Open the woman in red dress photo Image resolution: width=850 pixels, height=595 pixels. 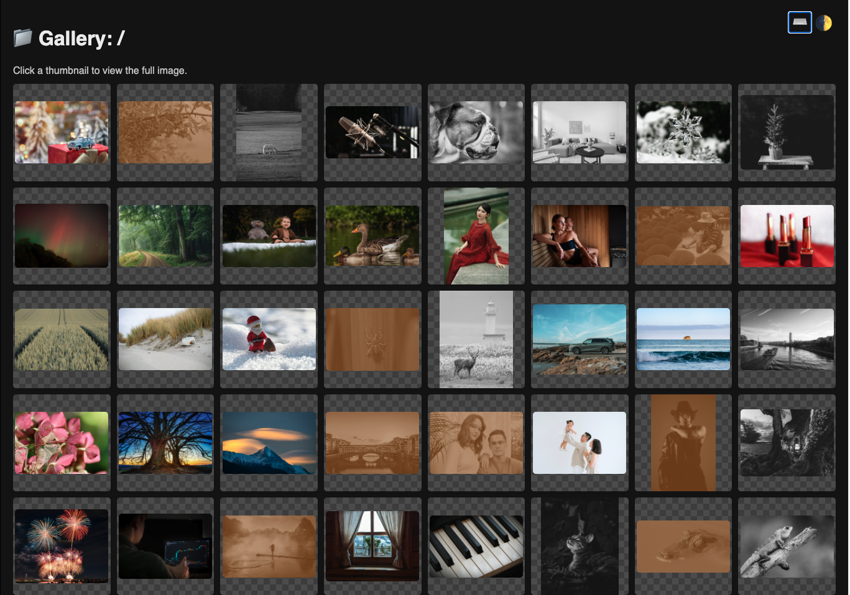pyautogui.click(x=476, y=236)
